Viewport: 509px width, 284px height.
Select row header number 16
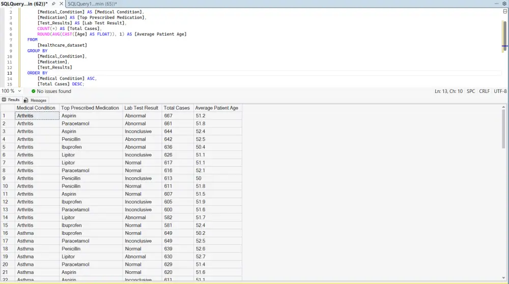8,233
